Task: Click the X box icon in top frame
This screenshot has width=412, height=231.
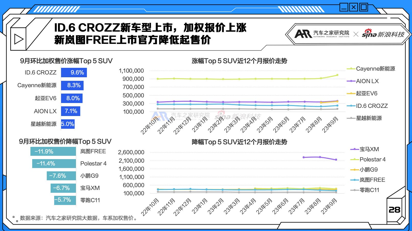Action: (354, 7)
